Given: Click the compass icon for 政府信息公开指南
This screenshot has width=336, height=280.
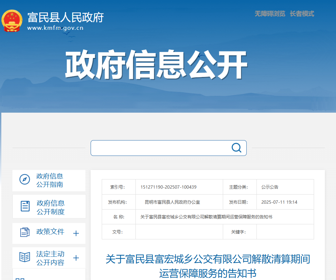Looking at the screenshot, I should point(25,179).
